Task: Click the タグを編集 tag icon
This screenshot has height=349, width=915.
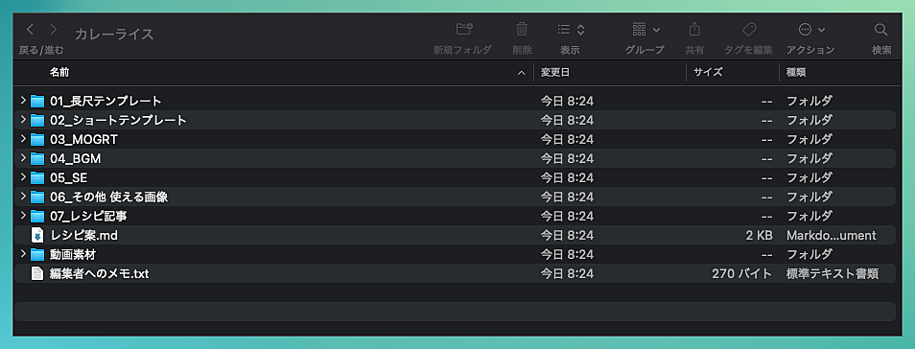Action: pos(749,29)
